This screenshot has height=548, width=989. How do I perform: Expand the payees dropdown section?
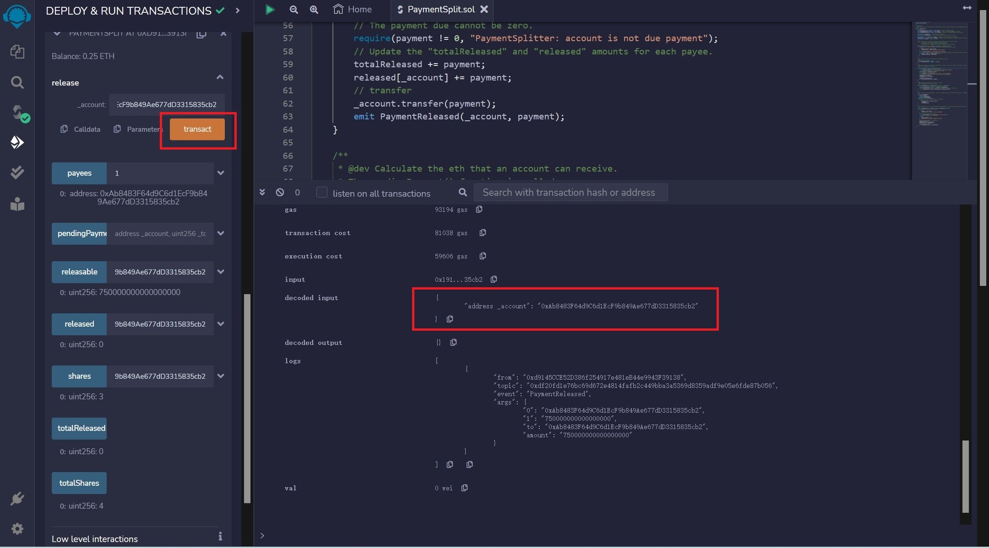click(x=220, y=173)
